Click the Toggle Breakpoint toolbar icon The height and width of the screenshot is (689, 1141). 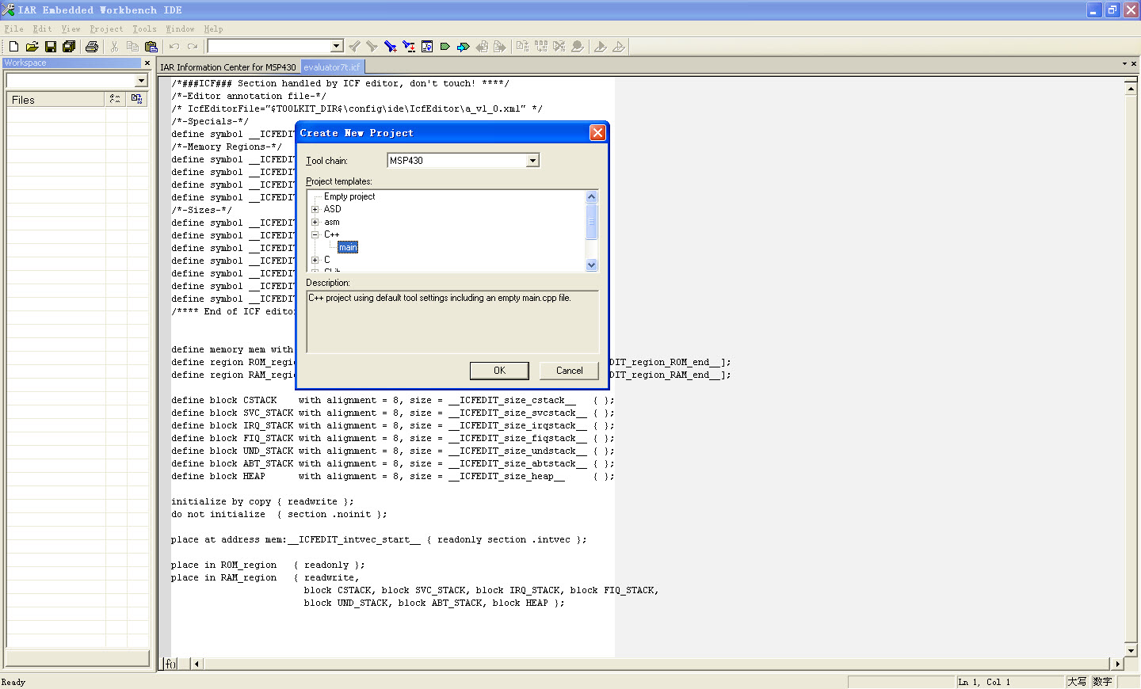pyautogui.click(x=578, y=47)
